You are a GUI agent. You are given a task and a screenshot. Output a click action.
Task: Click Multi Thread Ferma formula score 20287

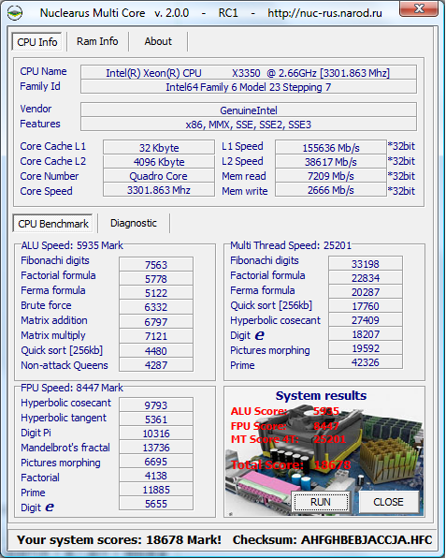tap(366, 292)
